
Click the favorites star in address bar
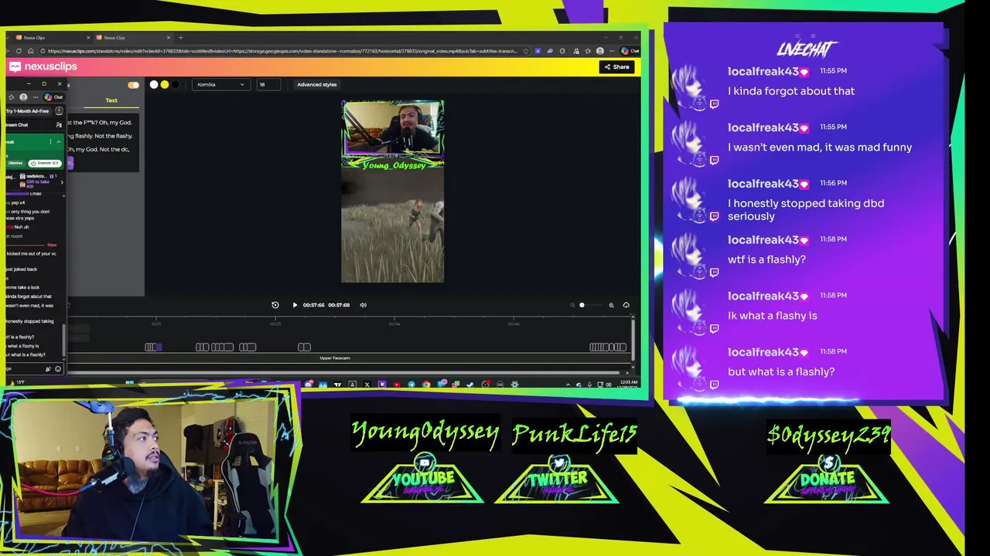click(x=526, y=51)
